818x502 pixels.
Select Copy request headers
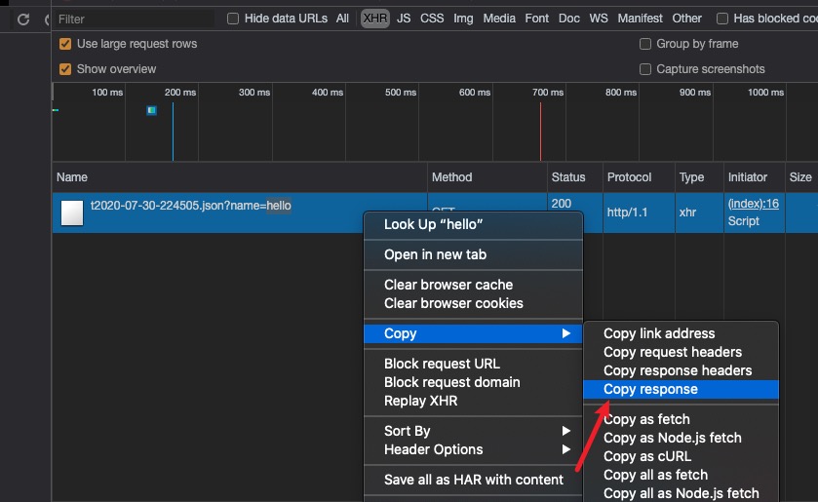click(x=681, y=352)
